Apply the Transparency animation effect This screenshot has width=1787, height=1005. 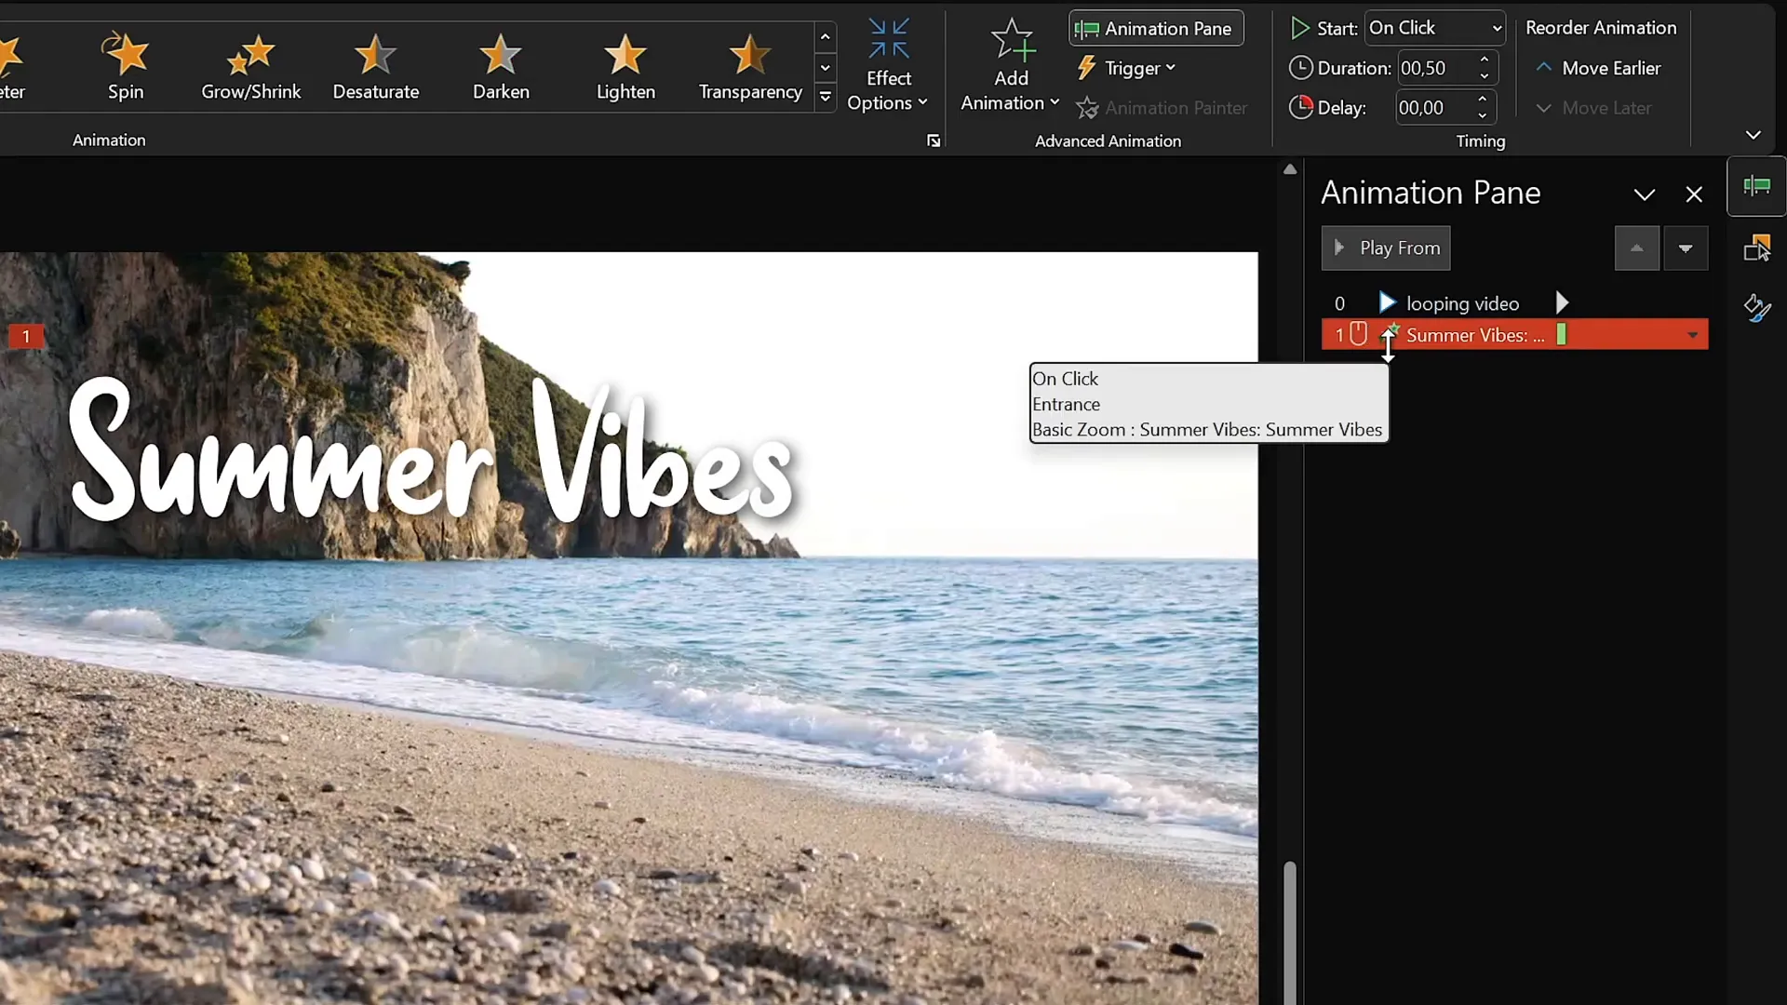pyautogui.click(x=750, y=67)
